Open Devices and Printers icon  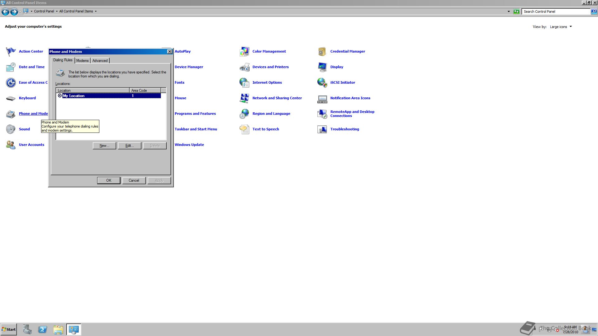tap(244, 67)
